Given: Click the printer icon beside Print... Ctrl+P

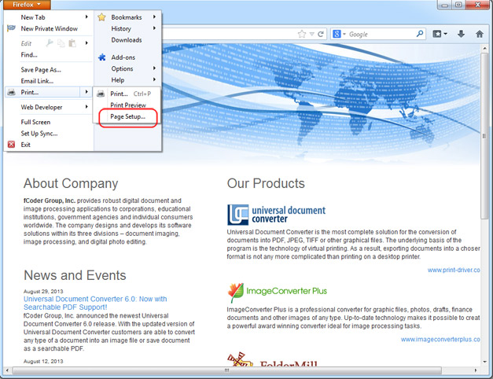Looking at the screenshot, I should pos(101,94).
